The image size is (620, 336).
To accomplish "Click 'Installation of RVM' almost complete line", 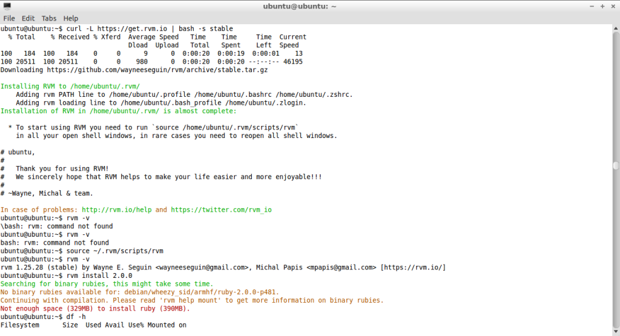I will coord(118,111).
